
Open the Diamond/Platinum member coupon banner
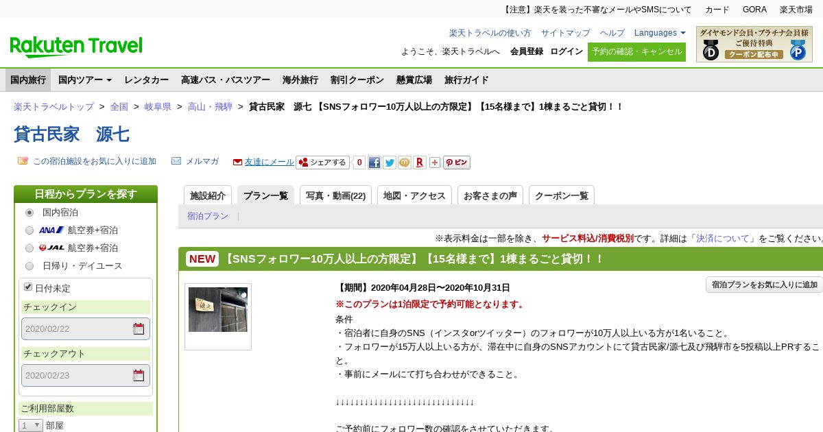click(754, 44)
